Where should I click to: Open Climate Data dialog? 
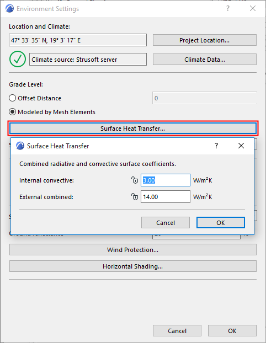point(205,60)
